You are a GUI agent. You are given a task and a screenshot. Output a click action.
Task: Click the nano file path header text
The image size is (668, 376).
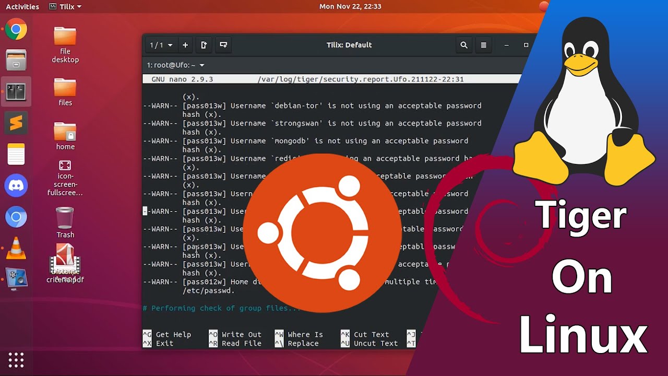361,79
